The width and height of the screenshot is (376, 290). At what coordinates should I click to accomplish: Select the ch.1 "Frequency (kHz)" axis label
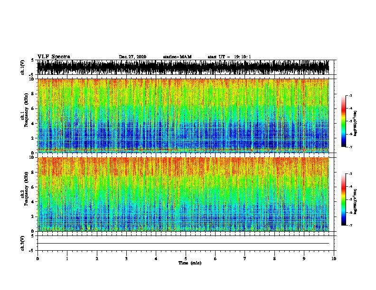tap(26, 110)
